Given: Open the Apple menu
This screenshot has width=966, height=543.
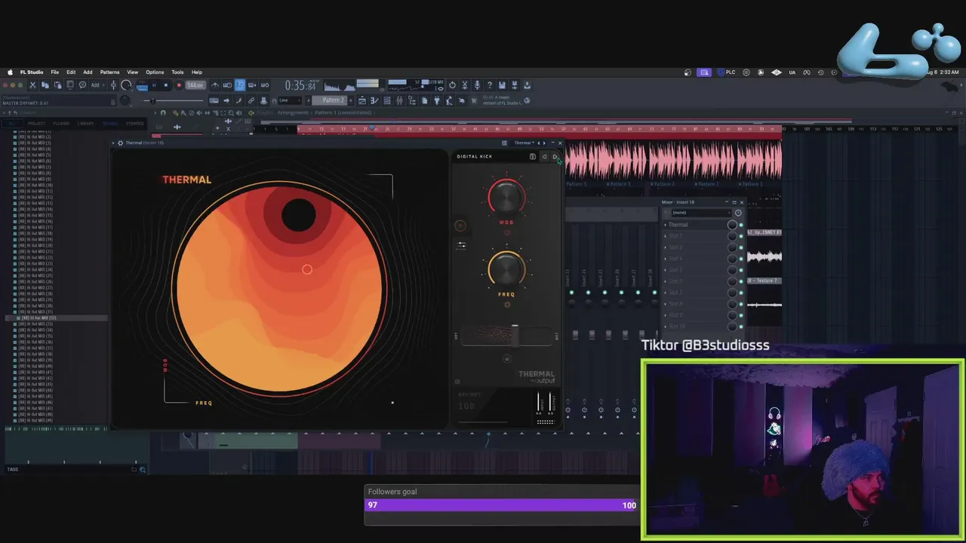Looking at the screenshot, I should pyautogui.click(x=10, y=72).
